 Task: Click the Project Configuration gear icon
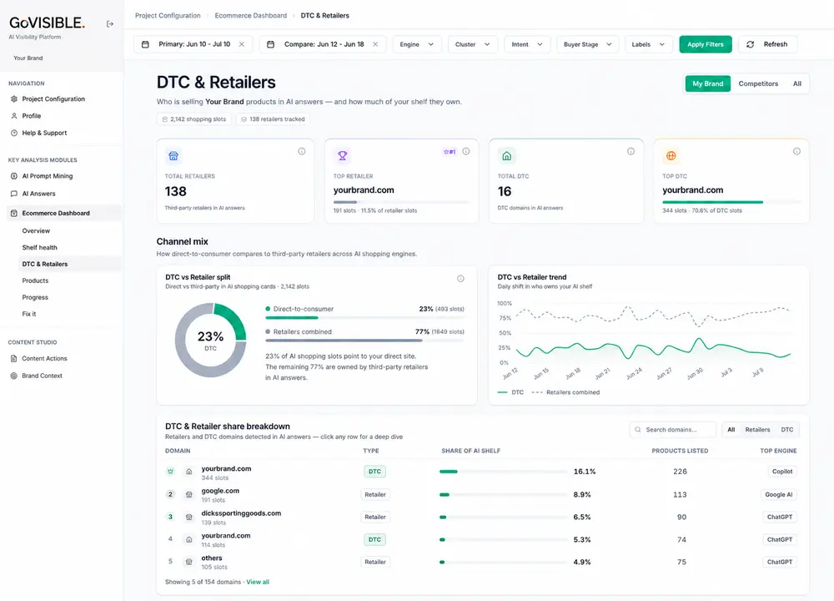pos(14,99)
